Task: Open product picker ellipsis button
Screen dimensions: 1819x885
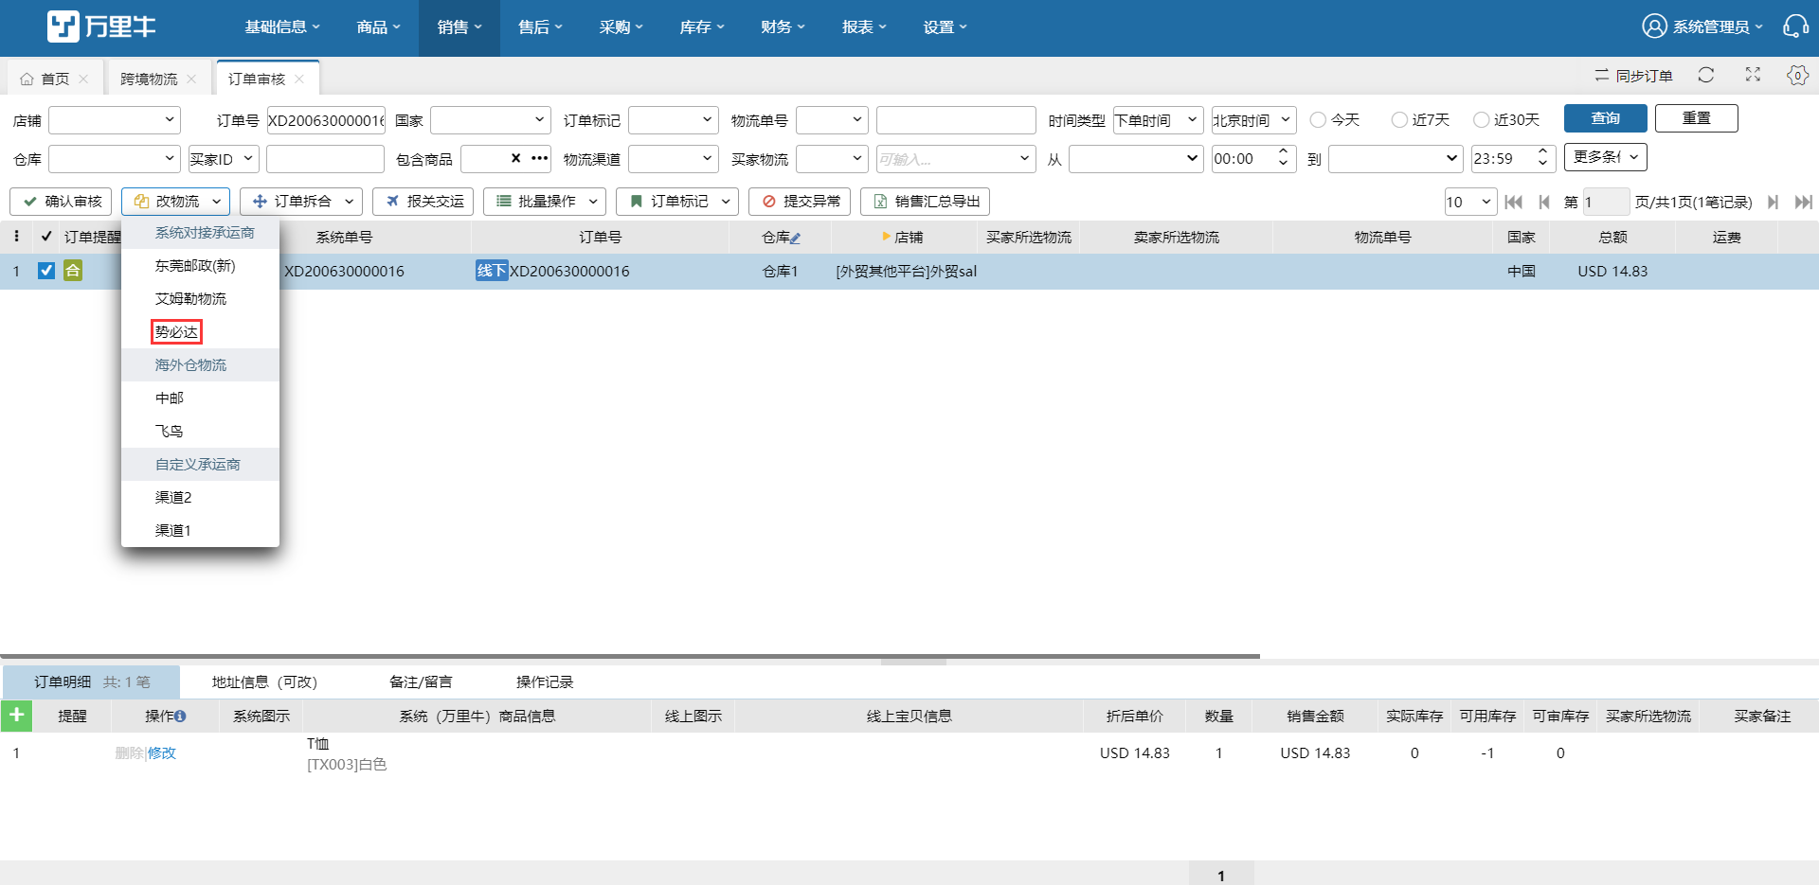Action: click(x=539, y=158)
